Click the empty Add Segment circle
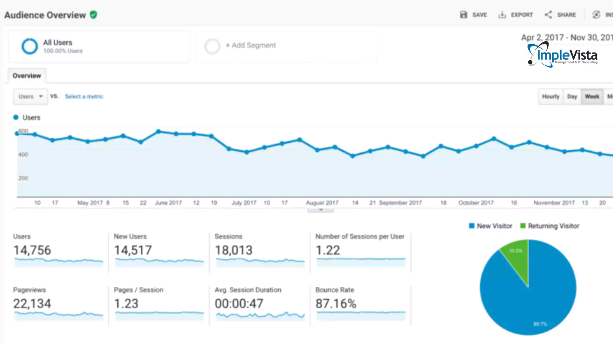Screen dimensions: 613x344 coord(212,47)
